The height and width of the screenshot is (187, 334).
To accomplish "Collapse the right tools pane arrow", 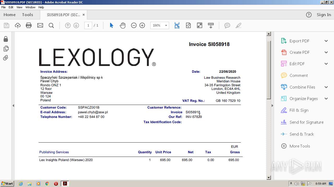I will click(x=272, y=105).
